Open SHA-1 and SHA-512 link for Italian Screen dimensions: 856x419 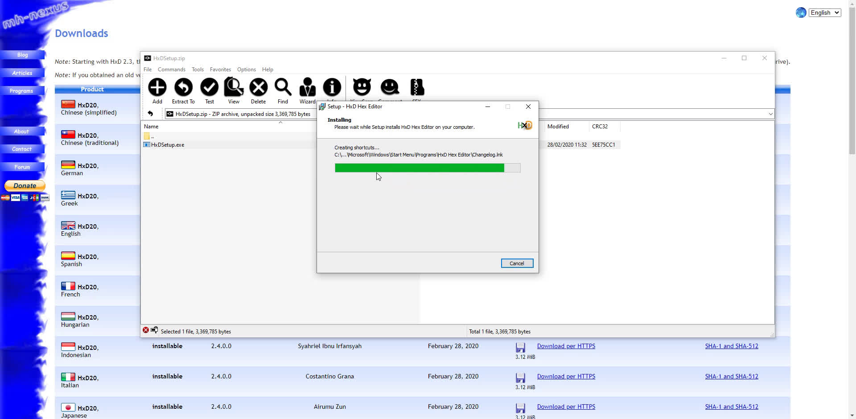click(731, 376)
